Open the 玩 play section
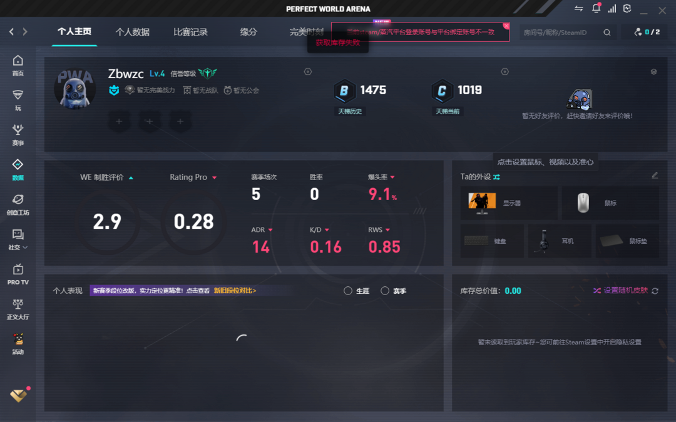Viewport: 676px width, 422px height. pos(18,100)
